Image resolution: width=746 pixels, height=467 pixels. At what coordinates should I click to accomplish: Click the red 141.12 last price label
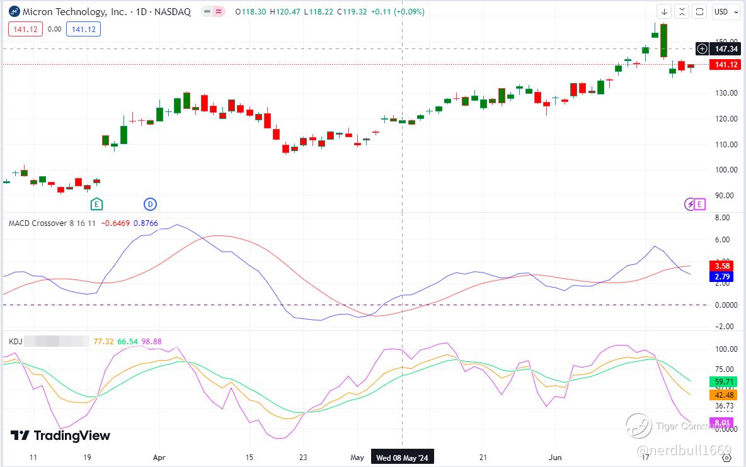click(x=726, y=65)
